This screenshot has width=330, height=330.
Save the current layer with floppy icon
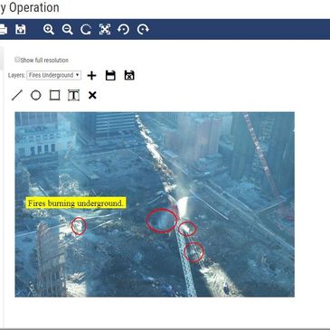(x=110, y=75)
